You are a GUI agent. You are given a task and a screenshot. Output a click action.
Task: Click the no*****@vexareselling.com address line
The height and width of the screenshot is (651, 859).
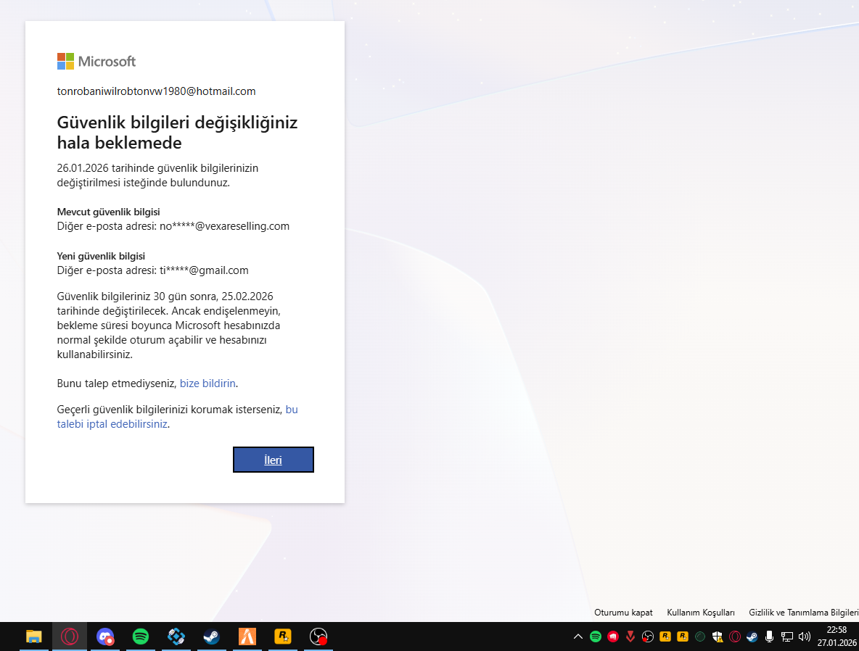(x=173, y=226)
